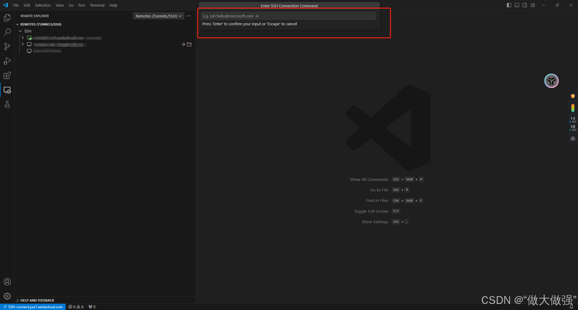Click the SSH remote host status item
The image size is (578, 310).
tap(33, 307)
